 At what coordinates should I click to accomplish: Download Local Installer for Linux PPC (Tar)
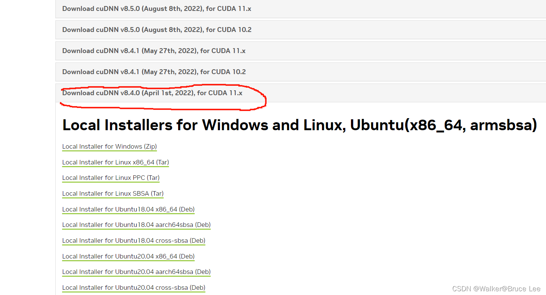click(111, 178)
